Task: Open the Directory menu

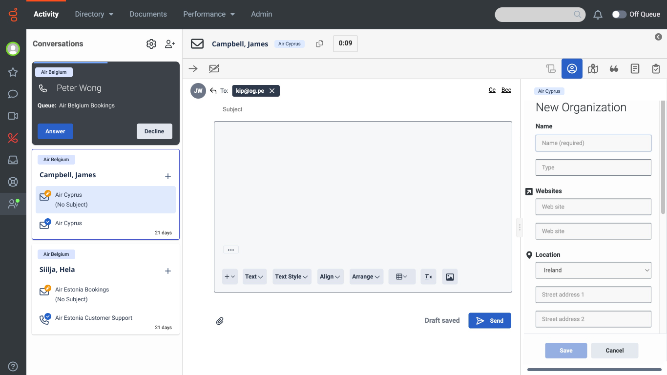Action: click(x=94, y=14)
